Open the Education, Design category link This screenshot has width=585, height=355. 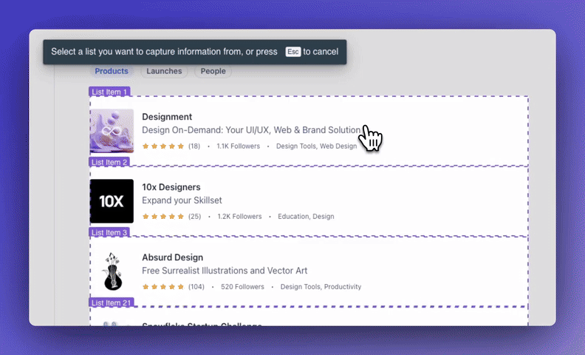click(x=306, y=217)
